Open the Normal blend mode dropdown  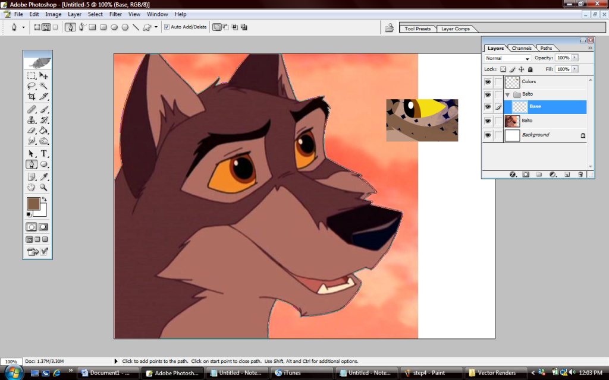pos(507,58)
